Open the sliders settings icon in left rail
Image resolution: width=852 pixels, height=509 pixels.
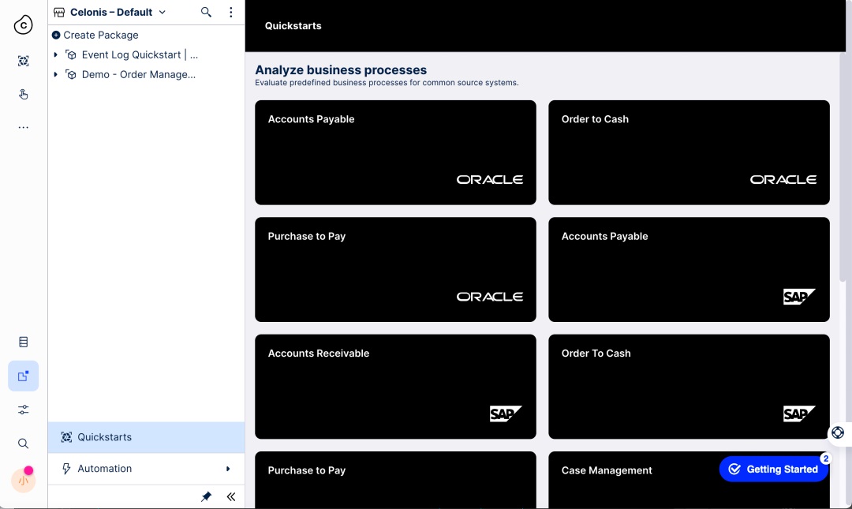tap(24, 410)
